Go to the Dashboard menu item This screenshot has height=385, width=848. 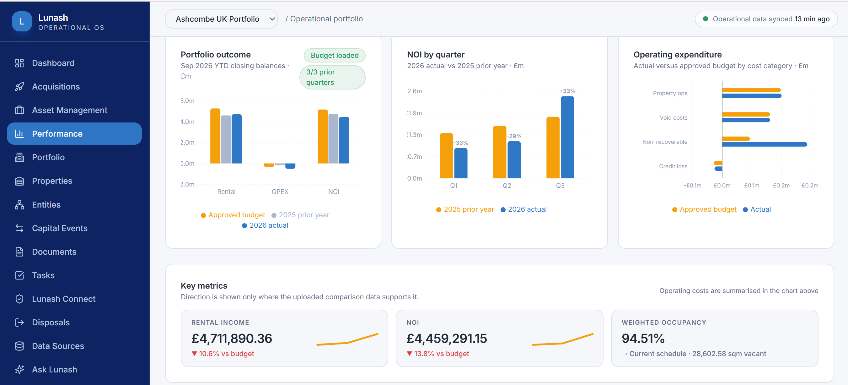(74, 63)
